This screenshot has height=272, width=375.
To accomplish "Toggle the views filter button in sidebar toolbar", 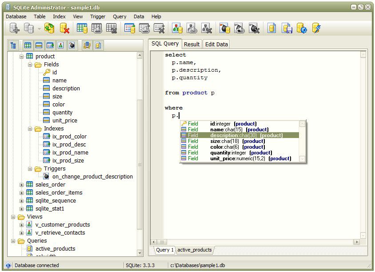I will 61,45.
